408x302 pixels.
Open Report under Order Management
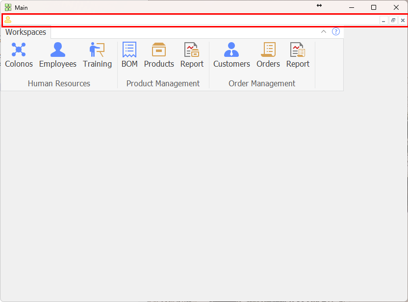298,55
